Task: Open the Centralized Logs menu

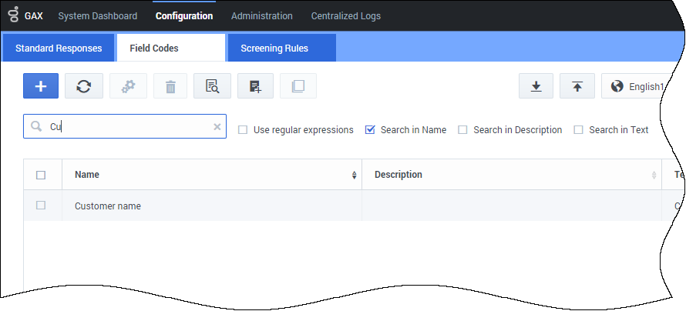Action: (x=346, y=16)
